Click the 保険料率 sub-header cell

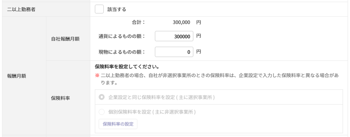pyautogui.click(x=59, y=98)
